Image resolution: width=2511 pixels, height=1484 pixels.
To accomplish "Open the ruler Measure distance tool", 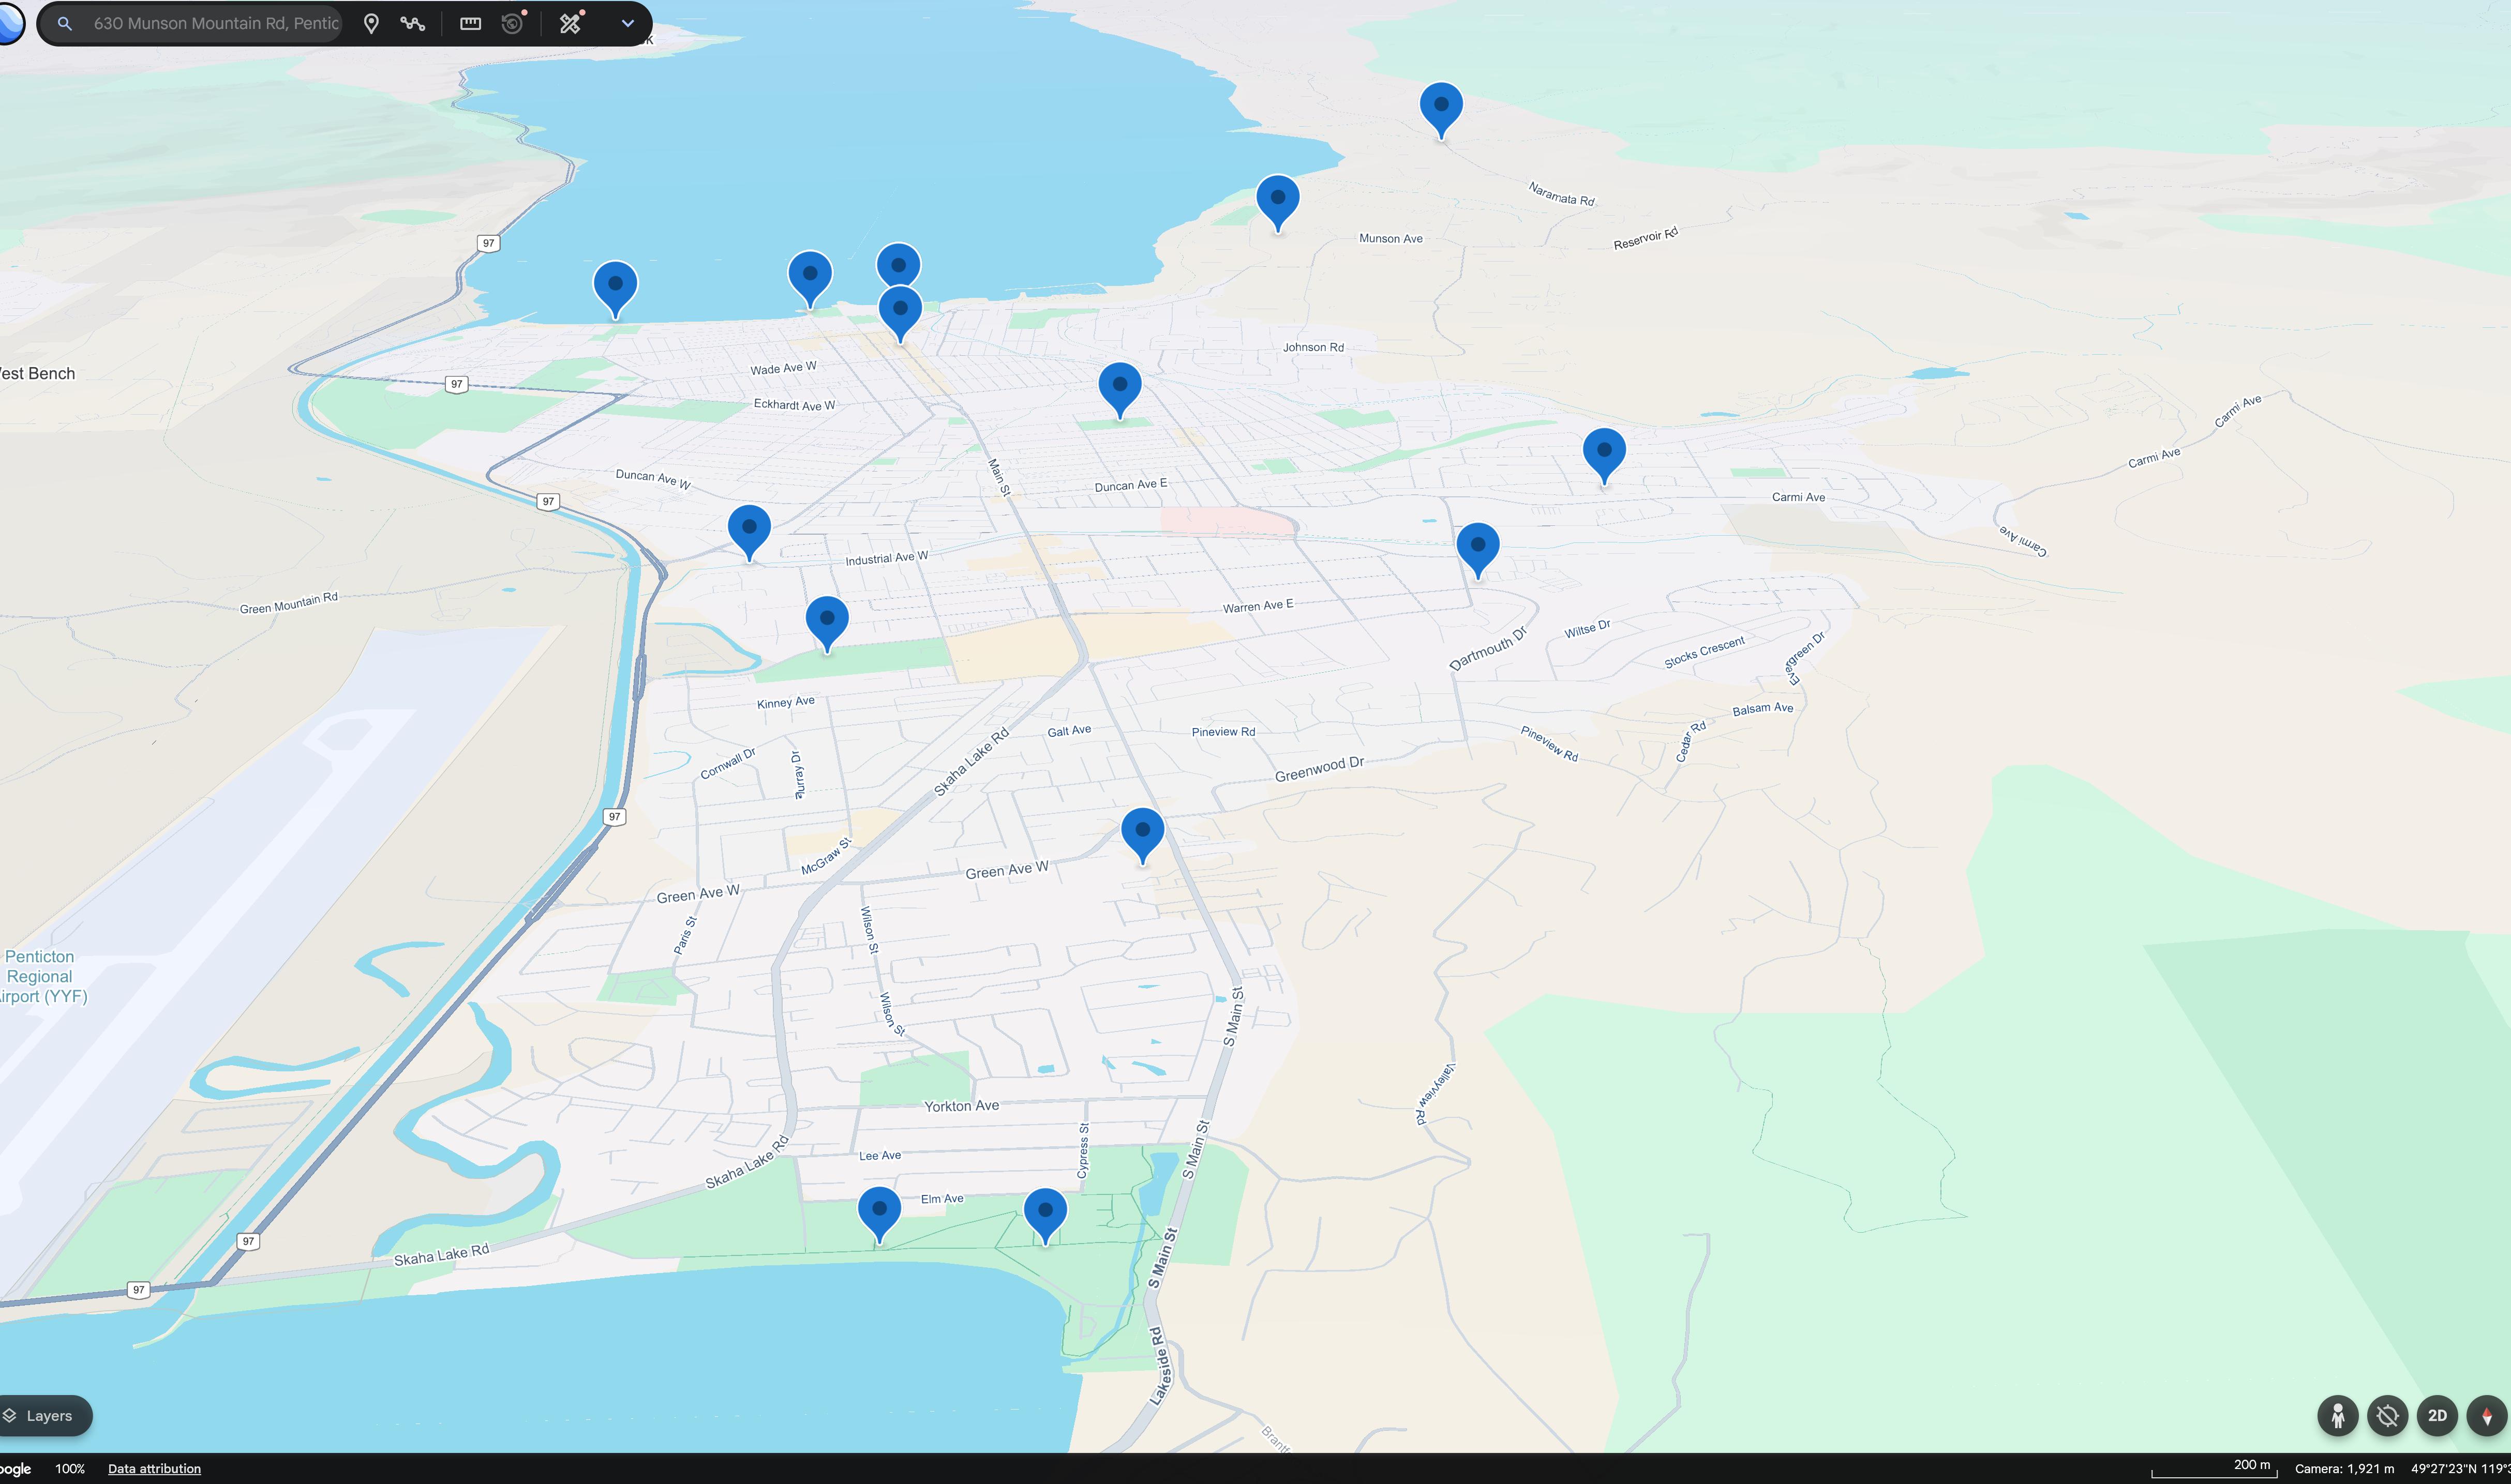I will click(470, 23).
